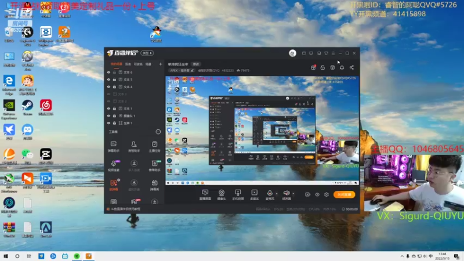This screenshot has width=464, height=261.
Task: Select the orange 读弹幕 read-danmaku tool
Action: pyautogui.click(x=114, y=185)
